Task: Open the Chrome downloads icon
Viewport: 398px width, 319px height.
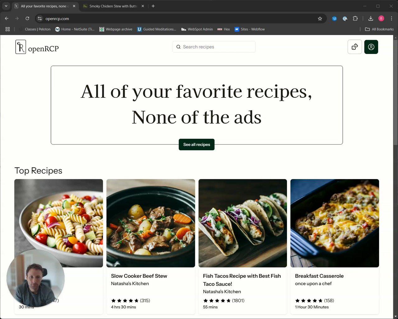Action: point(371,19)
